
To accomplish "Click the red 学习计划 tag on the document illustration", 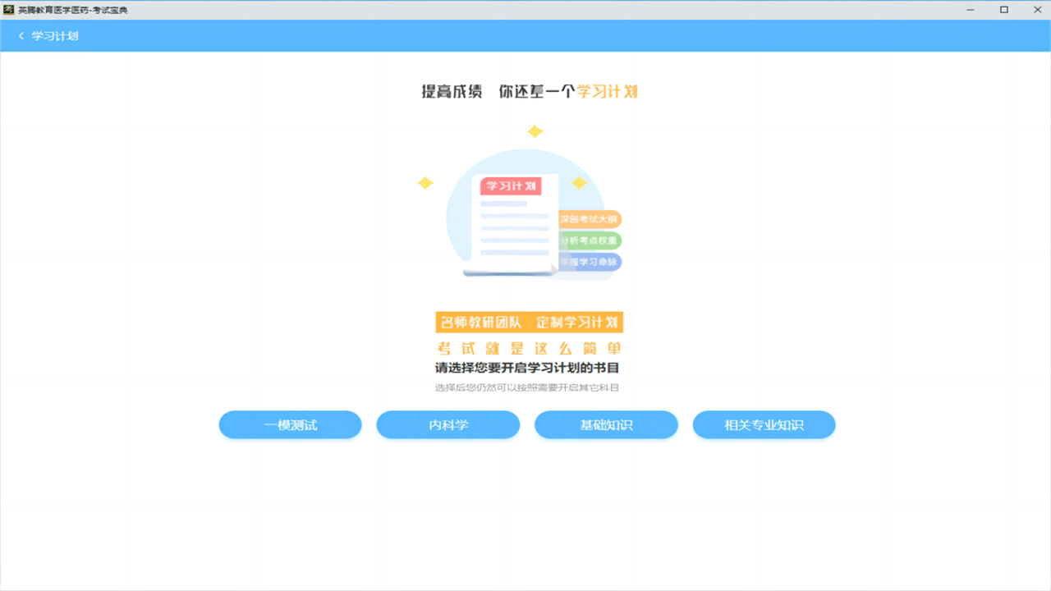I will (x=511, y=186).
